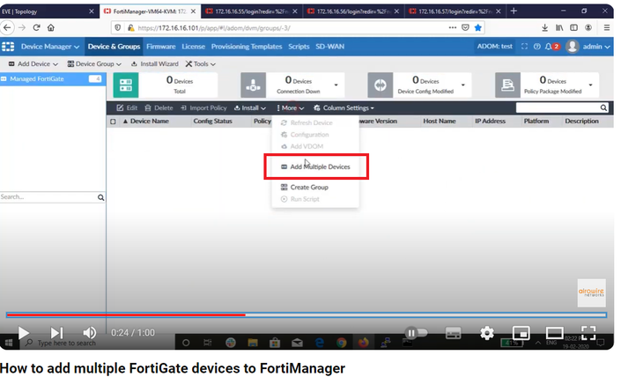Mute the video volume
Viewport: 621px width, 377px height.
point(90,333)
